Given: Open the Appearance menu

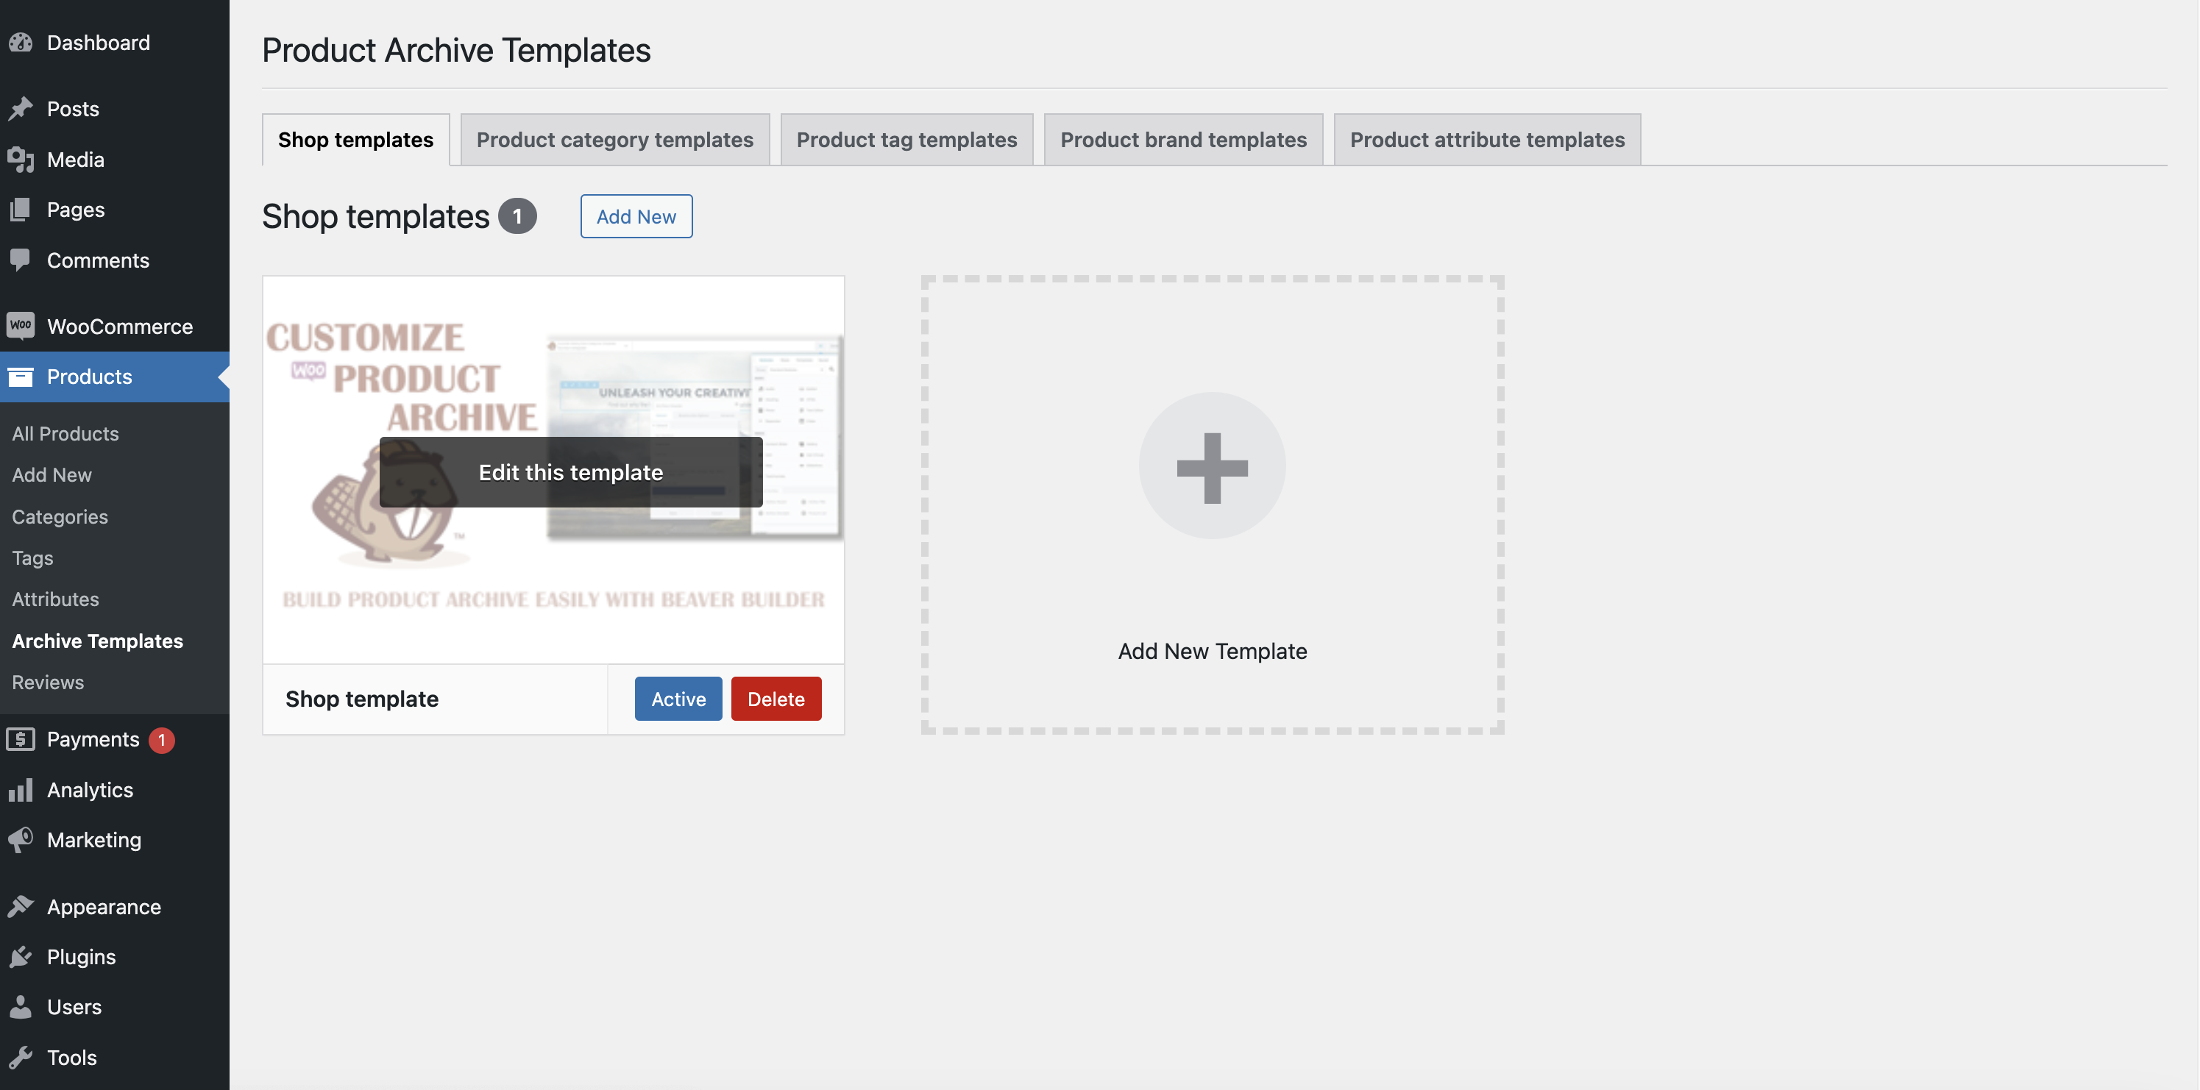Looking at the screenshot, I should click(103, 906).
